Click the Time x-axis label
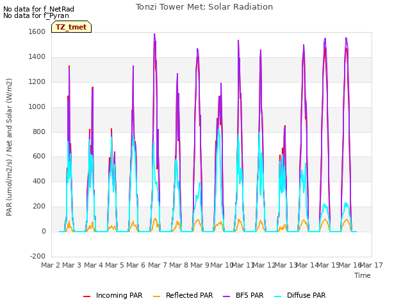 tap(363, 275)
